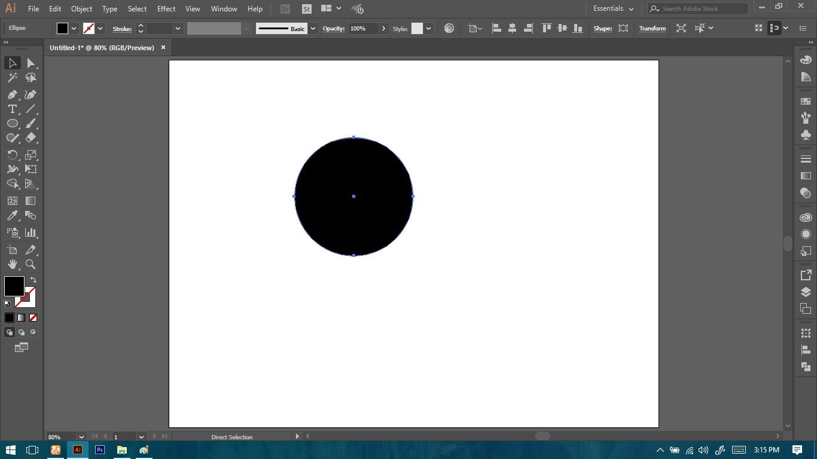Select the Curvature tool
Viewport: 817px width, 459px height.
click(x=31, y=94)
